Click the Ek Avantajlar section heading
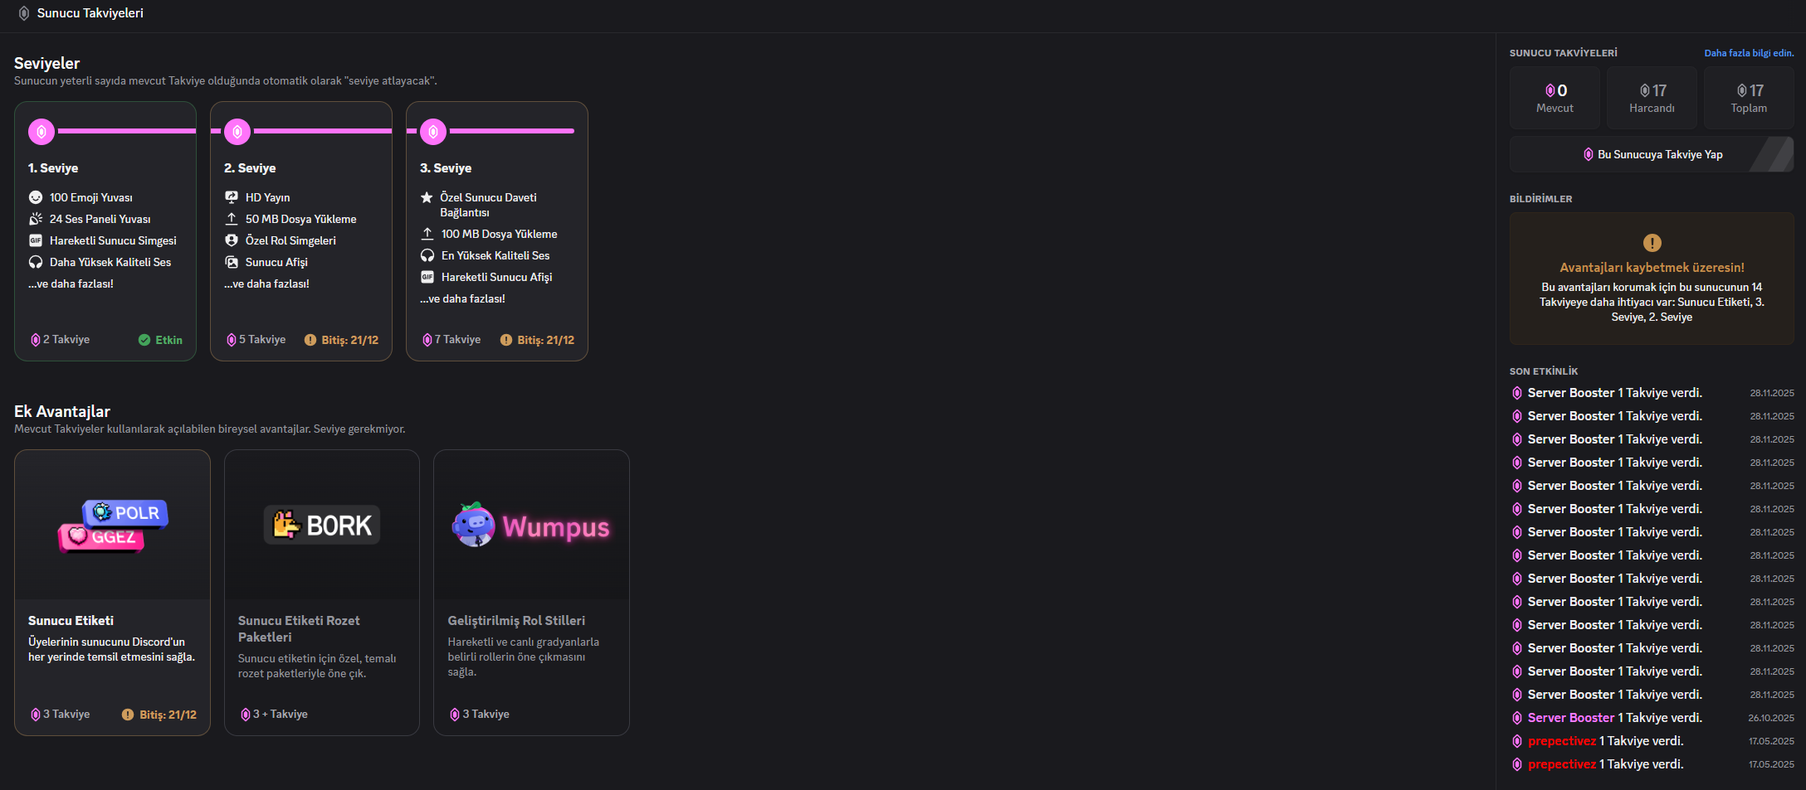The width and height of the screenshot is (1806, 790). coord(62,411)
